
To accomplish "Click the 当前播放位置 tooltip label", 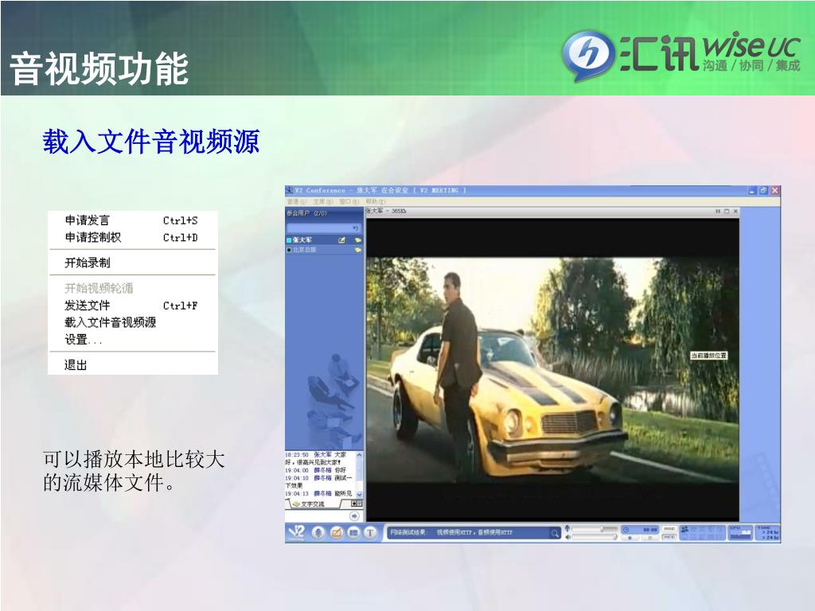I will point(708,356).
